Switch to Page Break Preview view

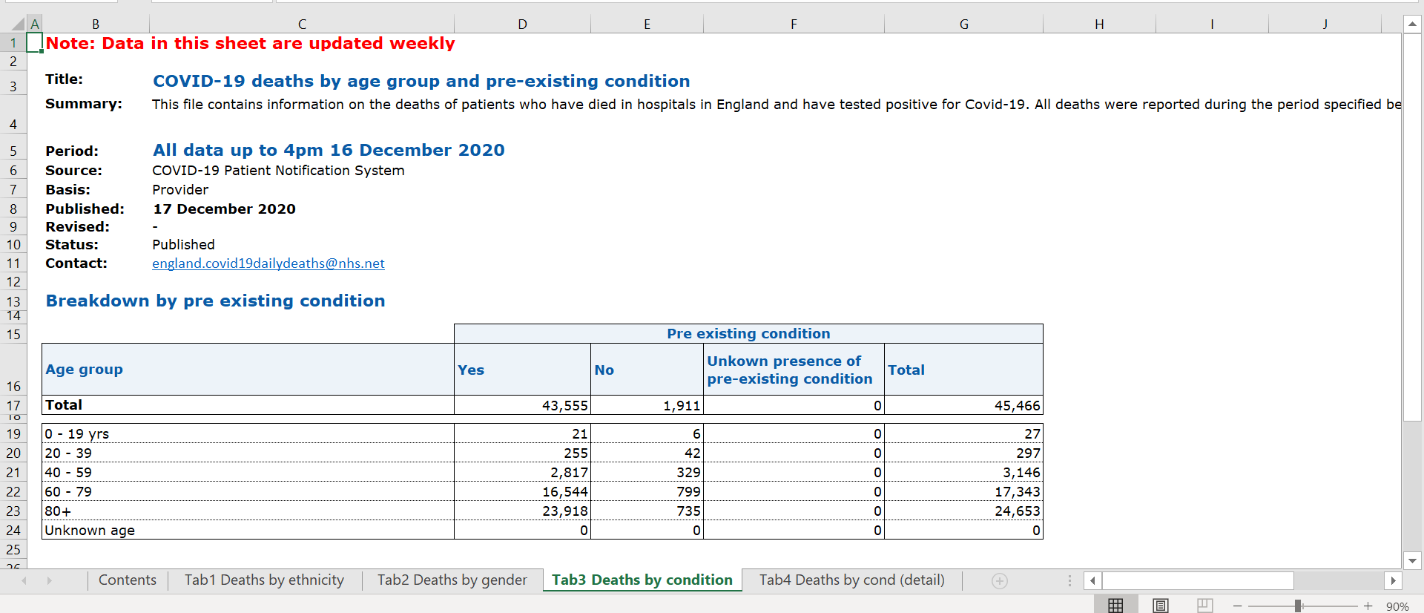click(1205, 606)
